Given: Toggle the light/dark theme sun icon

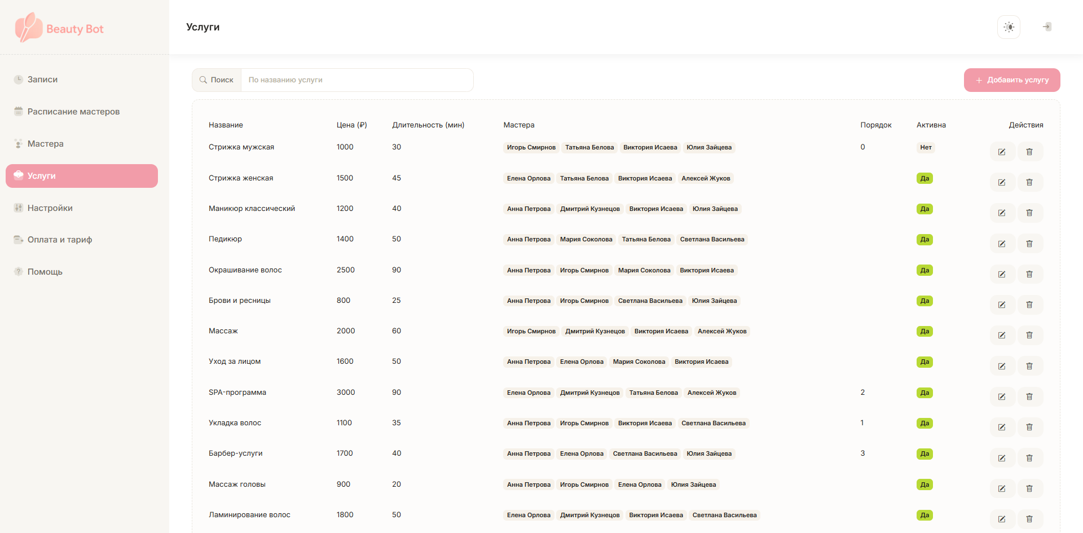Looking at the screenshot, I should (x=1009, y=27).
